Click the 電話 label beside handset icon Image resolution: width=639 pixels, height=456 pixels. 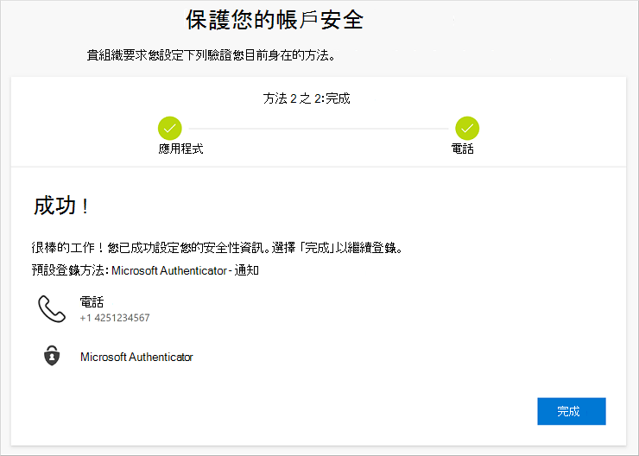(92, 302)
